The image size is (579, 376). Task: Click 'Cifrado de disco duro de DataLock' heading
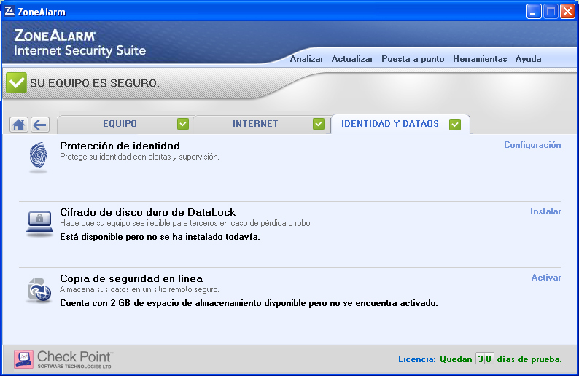(148, 213)
